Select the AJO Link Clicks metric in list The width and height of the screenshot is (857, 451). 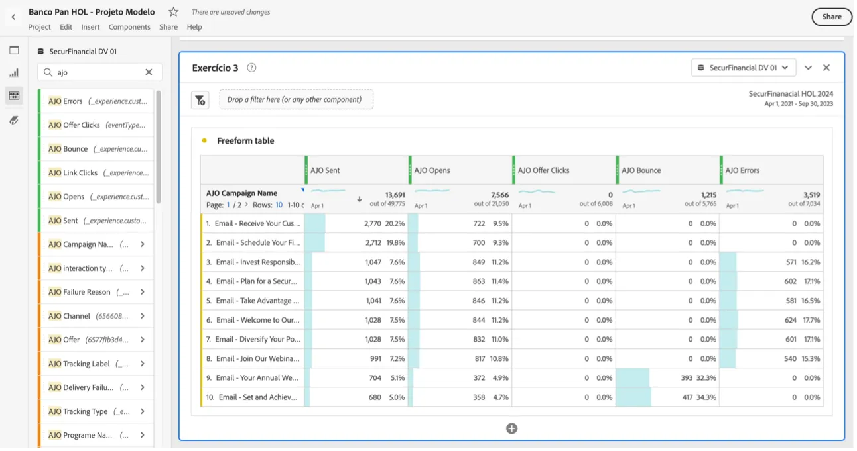click(96, 173)
